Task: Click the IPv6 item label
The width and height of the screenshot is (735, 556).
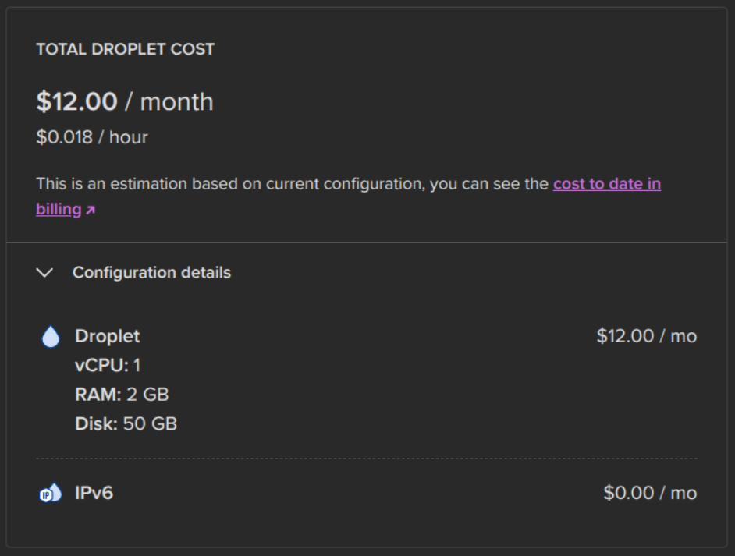Action: coord(94,493)
